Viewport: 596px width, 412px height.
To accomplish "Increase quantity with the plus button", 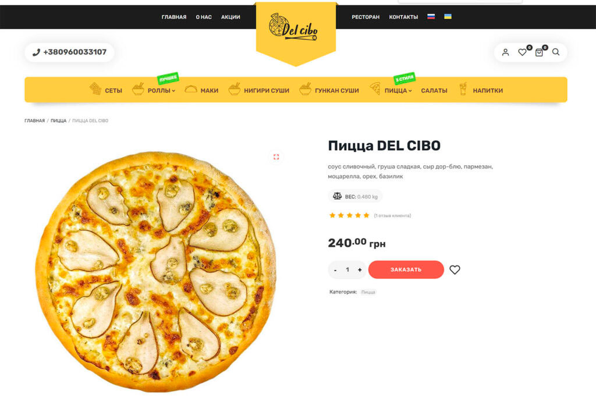I will (x=360, y=270).
